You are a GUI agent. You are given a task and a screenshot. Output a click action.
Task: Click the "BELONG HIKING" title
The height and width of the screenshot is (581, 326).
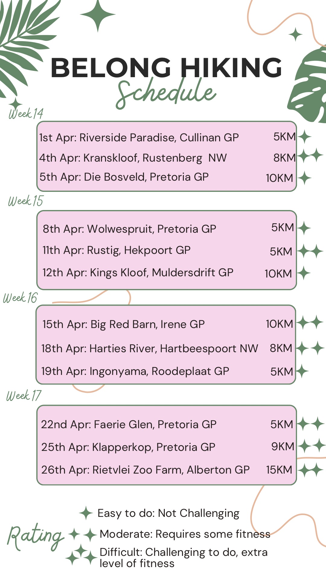[x=166, y=68]
